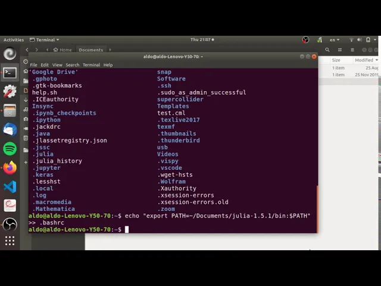
Task: Click the volume icon in the top bar
Action: tap(360, 40)
